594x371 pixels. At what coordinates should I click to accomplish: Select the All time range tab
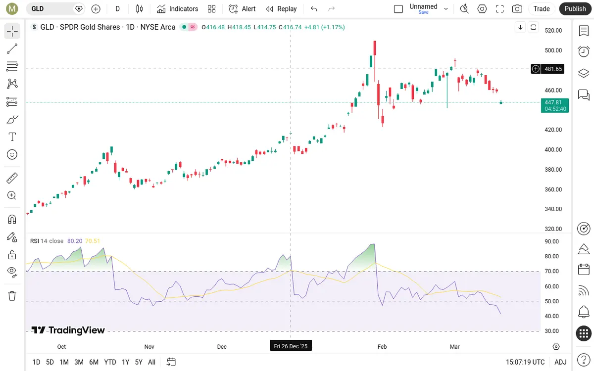point(151,362)
